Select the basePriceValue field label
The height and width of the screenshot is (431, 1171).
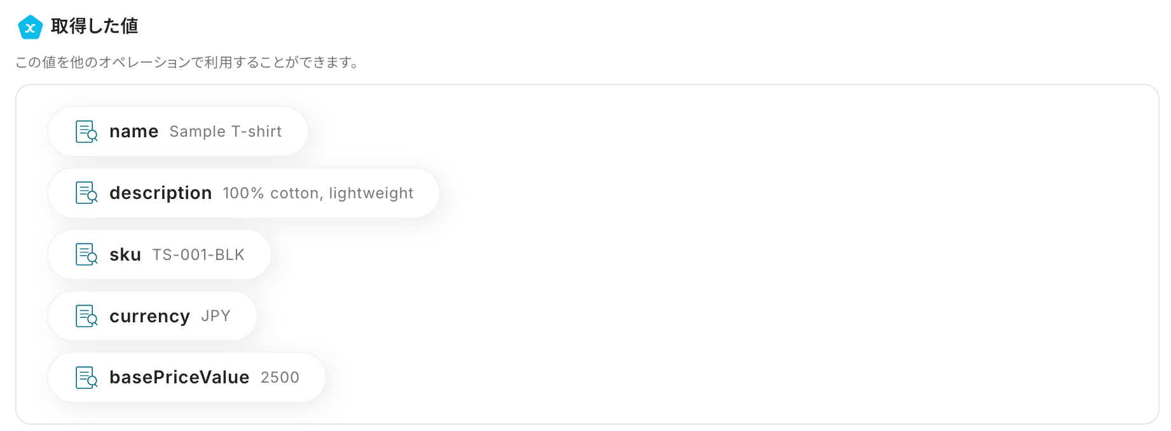(x=179, y=378)
